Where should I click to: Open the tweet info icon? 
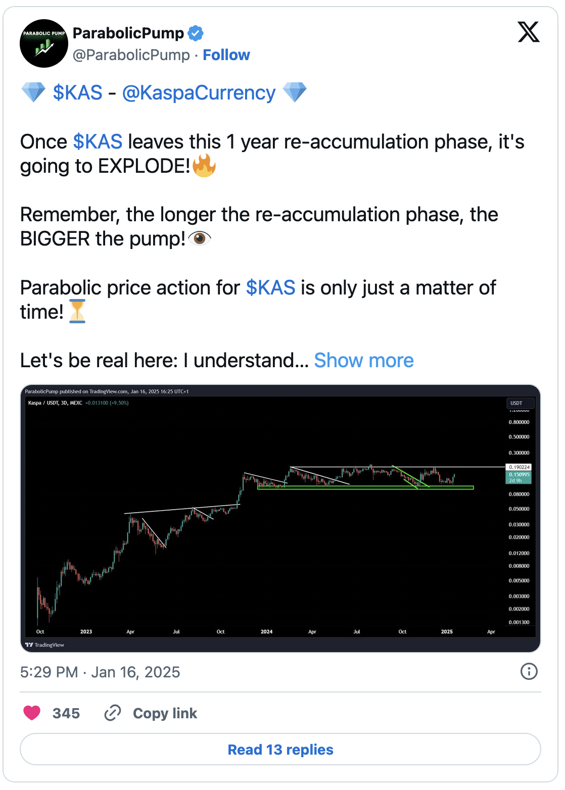tap(529, 671)
